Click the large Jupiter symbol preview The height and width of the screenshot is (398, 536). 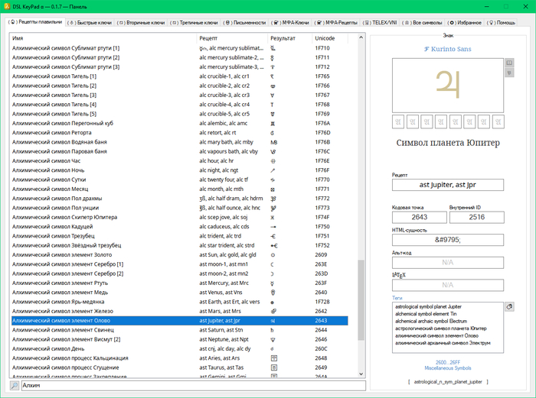tap(448, 83)
